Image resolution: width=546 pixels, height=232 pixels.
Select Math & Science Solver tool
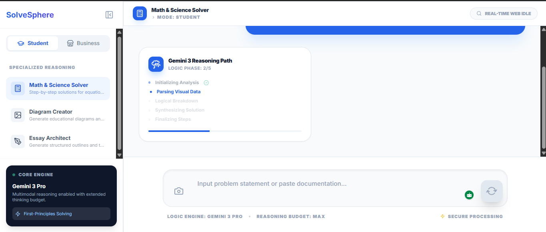pos(58,88)
